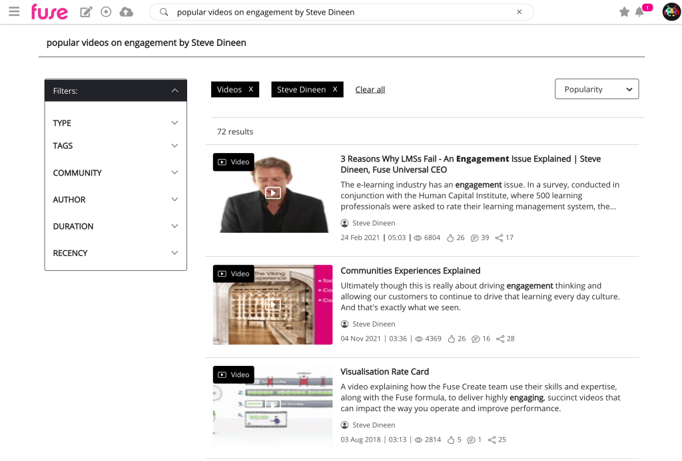Image resolution: width=682 pixels, height=461 pixels.
Task: Click the cloud upload icon
Action: tap(126, 12)
